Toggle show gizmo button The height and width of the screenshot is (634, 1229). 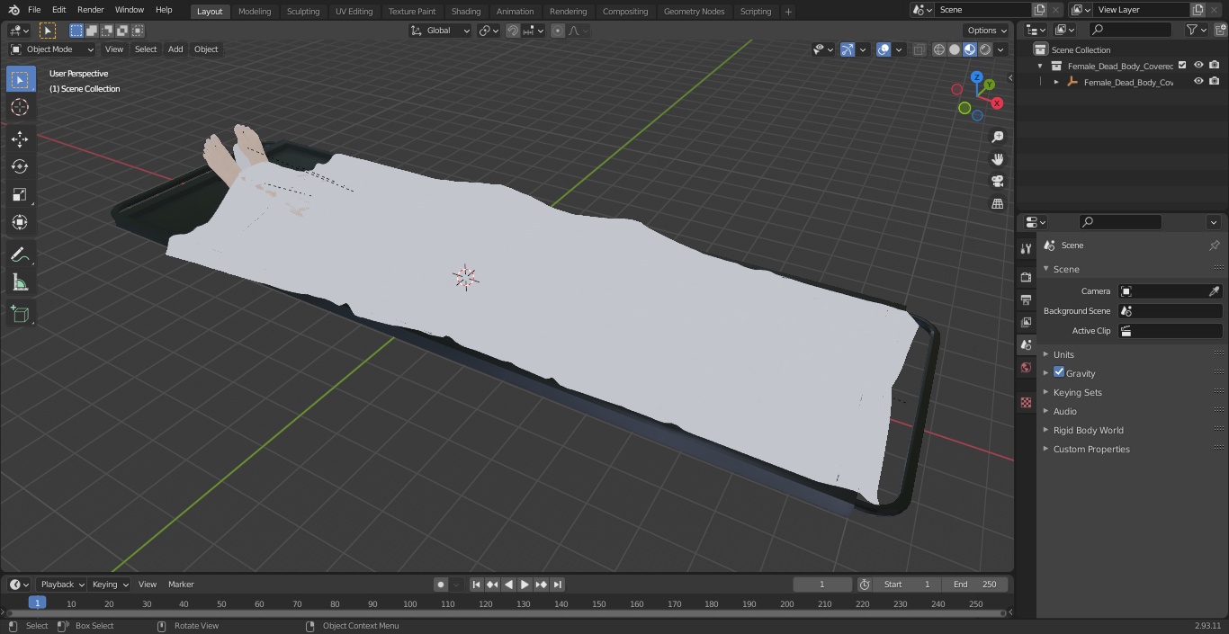(848, 49)
